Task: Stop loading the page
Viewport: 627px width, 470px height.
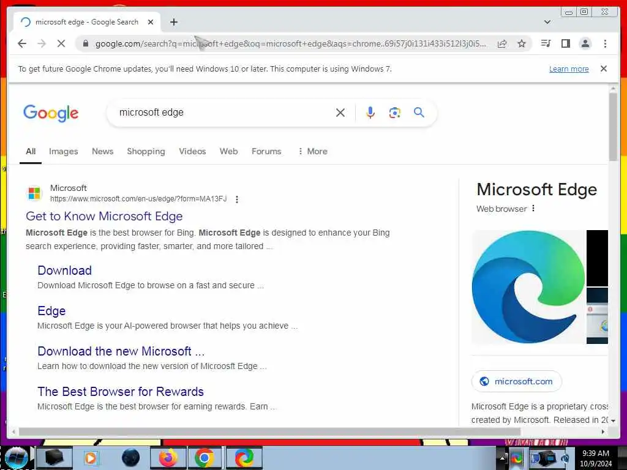Action: pyautogui.click(x=61, y=43)
